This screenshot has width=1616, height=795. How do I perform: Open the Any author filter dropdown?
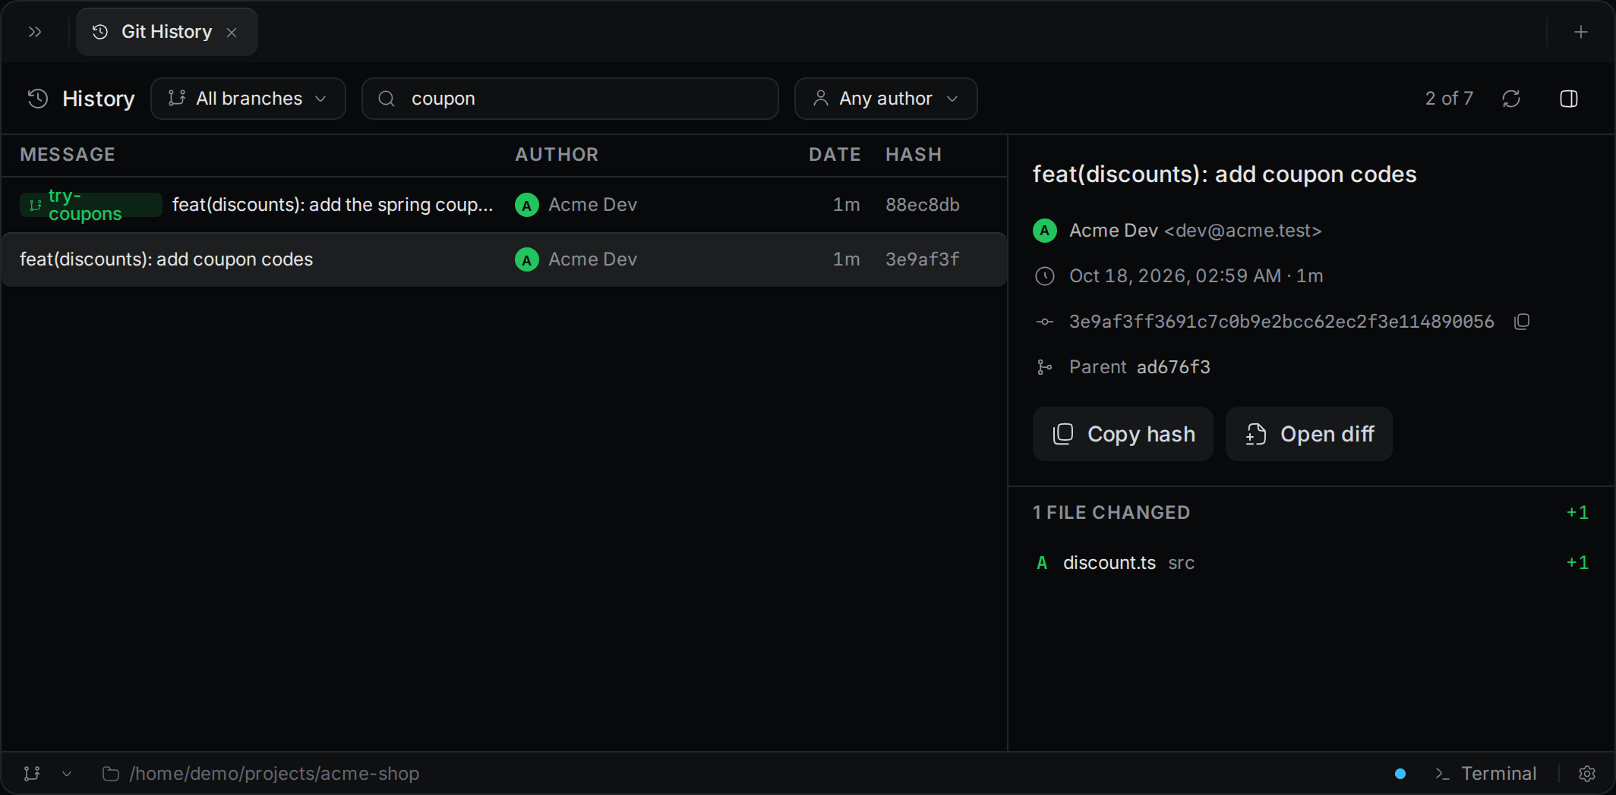click(885, 99)
